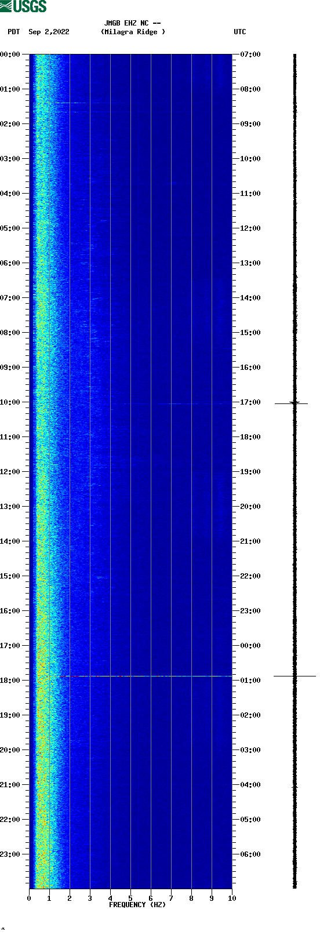Viewport: 320px width, 935px height.
Task: Click the 8 Hz frequency tick label
Action: [x=191, y=899]
